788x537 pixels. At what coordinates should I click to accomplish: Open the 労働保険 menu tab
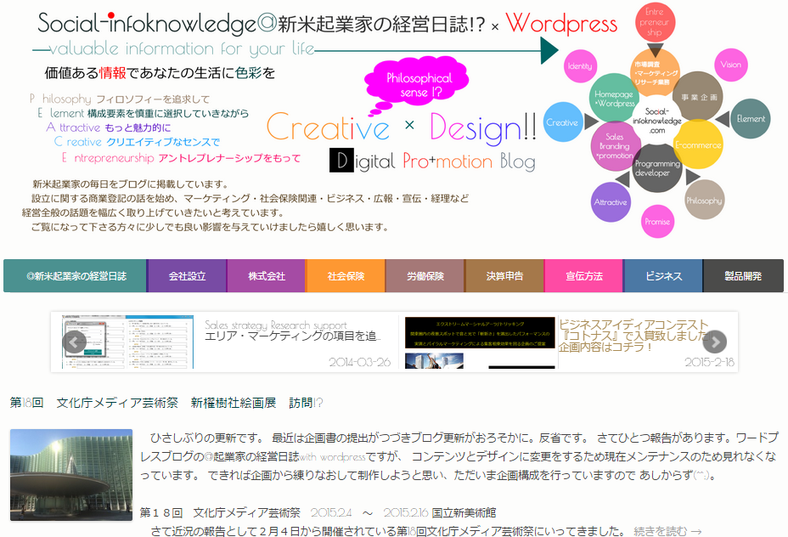(x=425, y=275)
